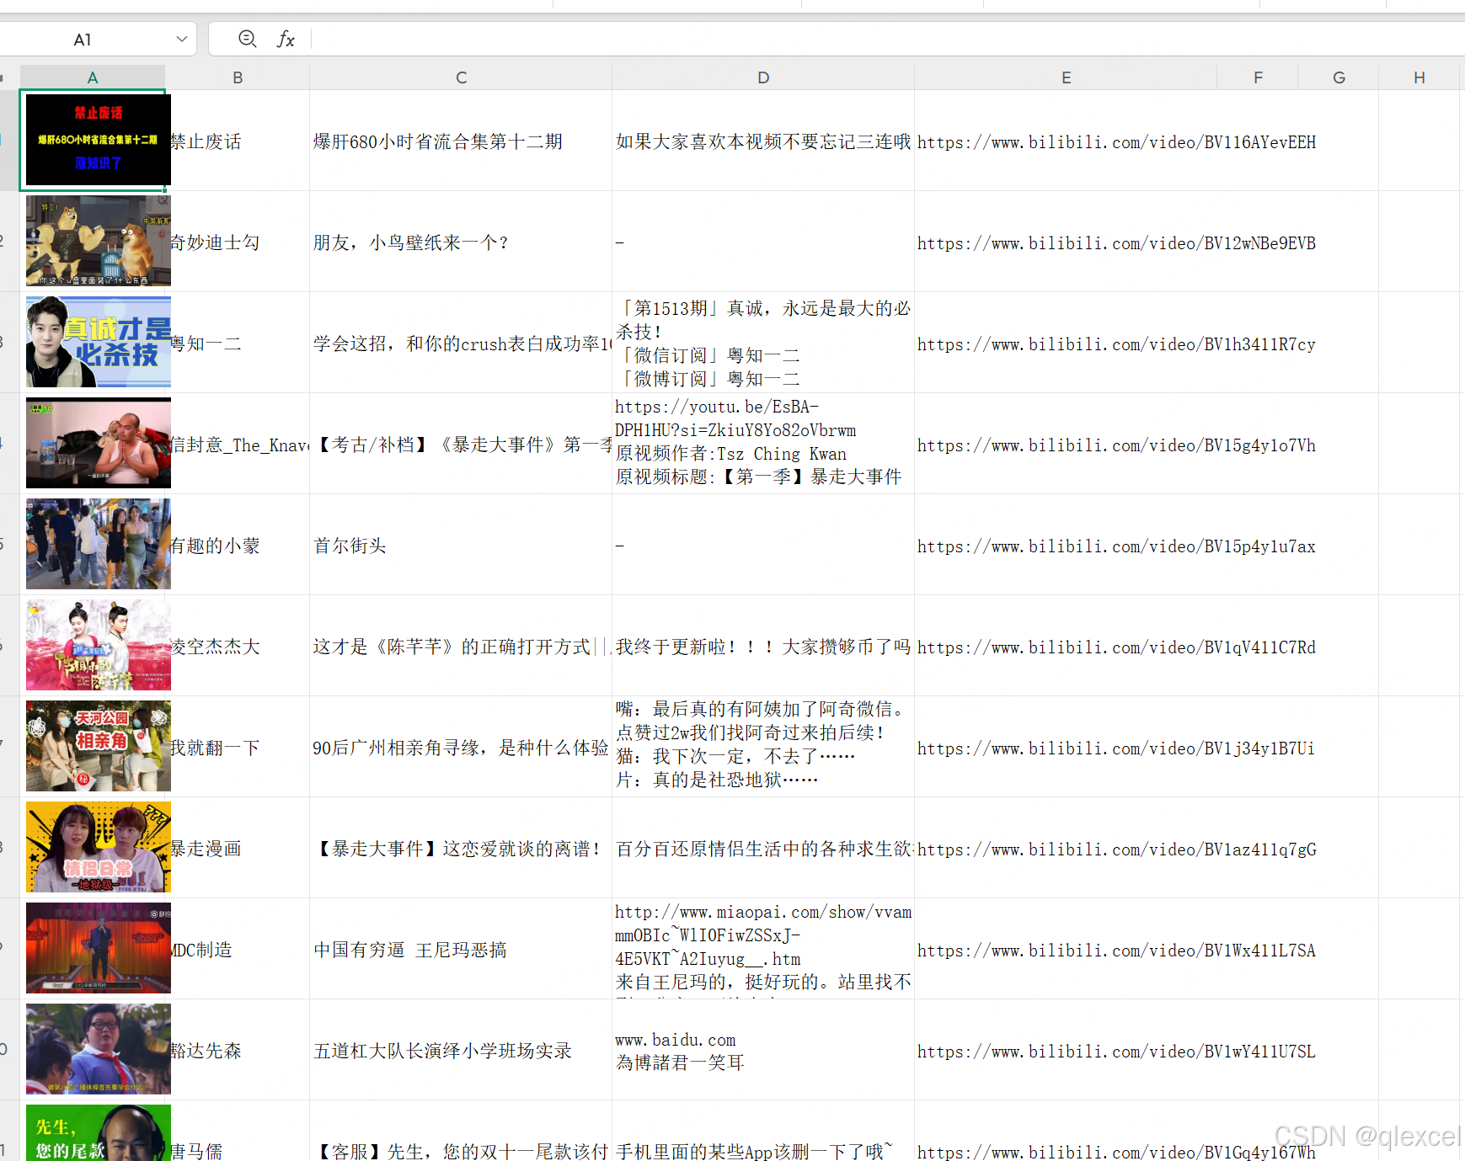Click the doge dogs thumbnail image
The image size is (1465, 1161).
98,241
